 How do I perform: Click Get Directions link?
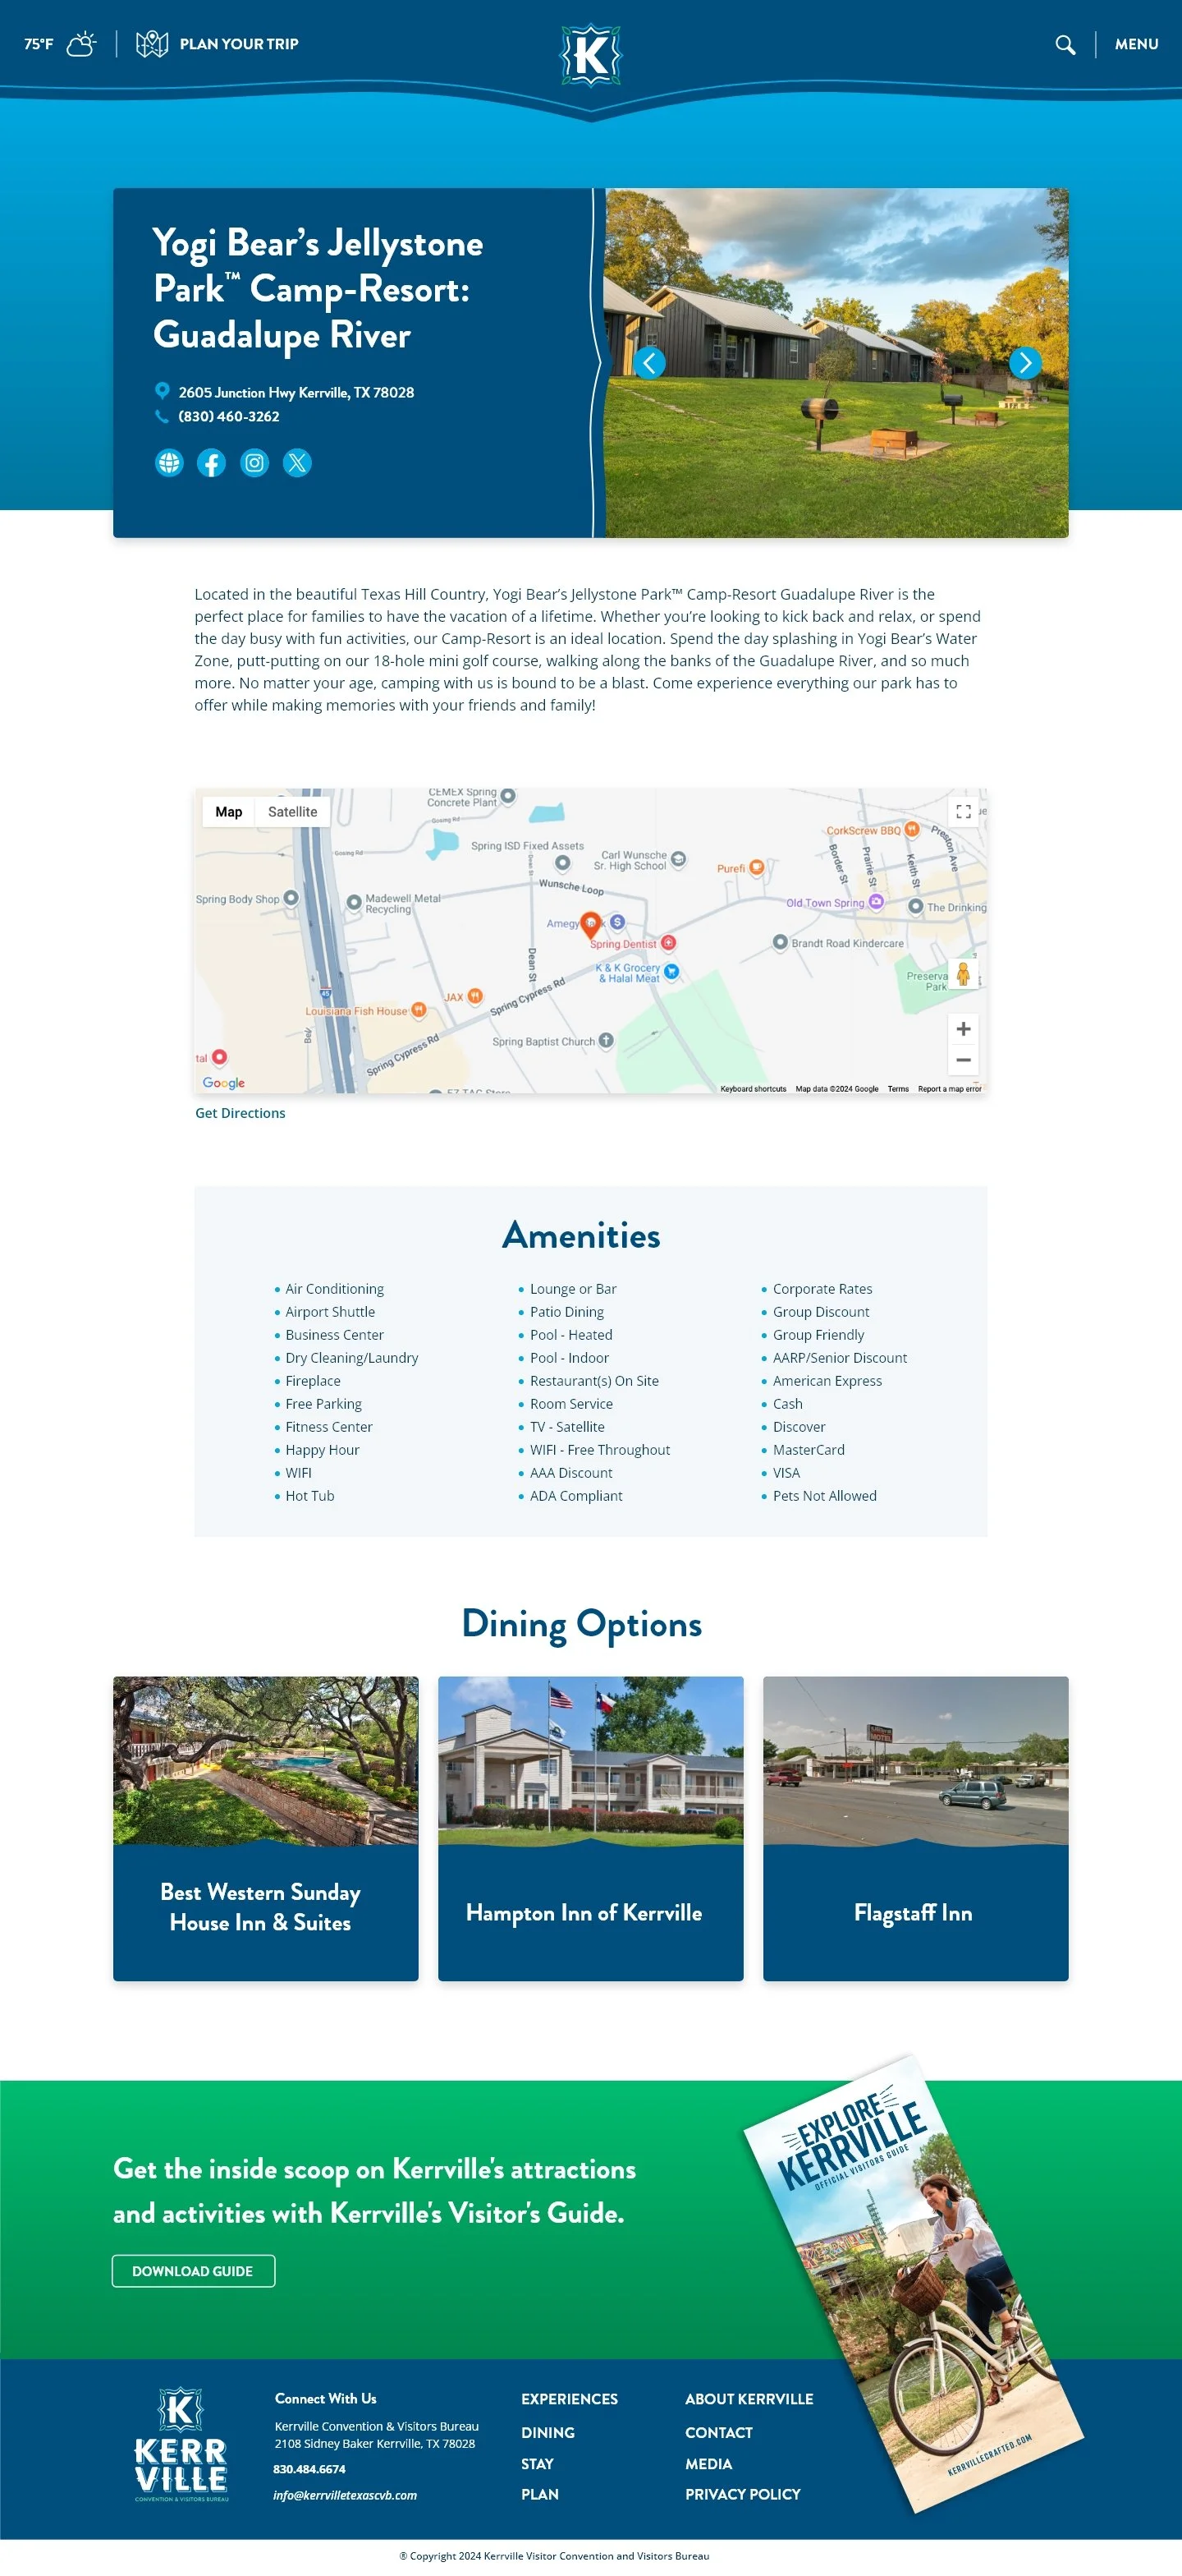click(240, 1113)
